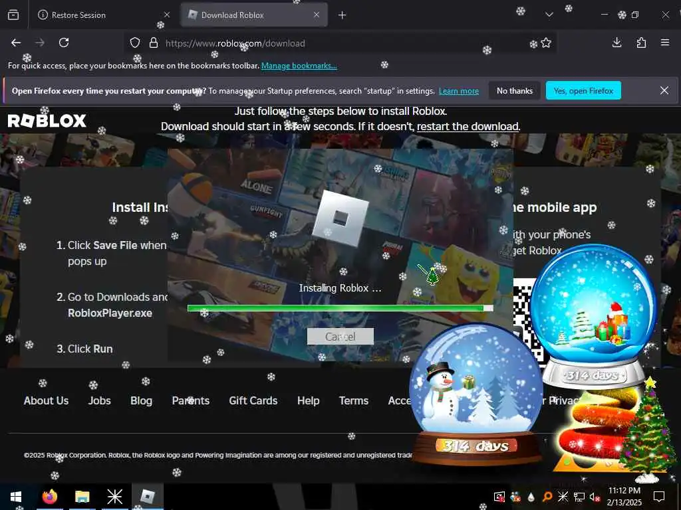Image resolution: width=681 pixels, height=510 pixels.
Task: Open the About Us footer link
Action: pyautogui.click(x=46, y=400)
